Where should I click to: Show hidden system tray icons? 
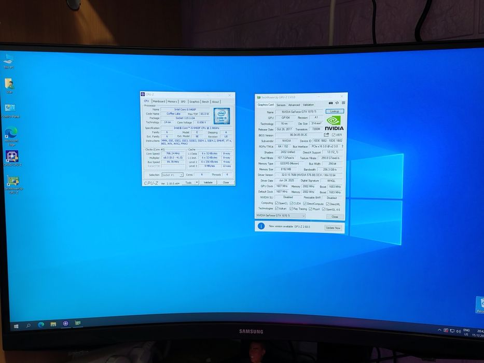(x=439, y=330)
